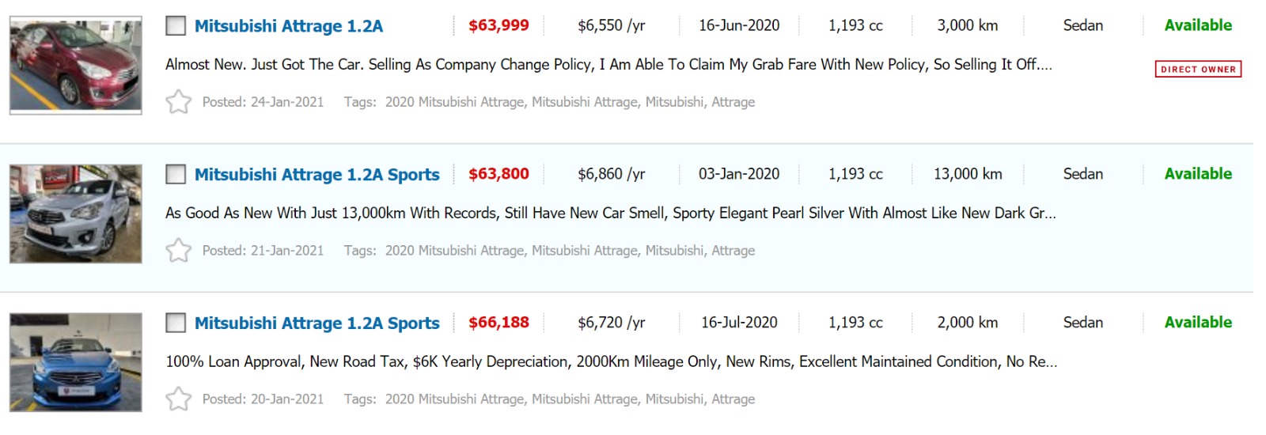Check the box for the $66,188 Attrage Sports

pos(176,323)
